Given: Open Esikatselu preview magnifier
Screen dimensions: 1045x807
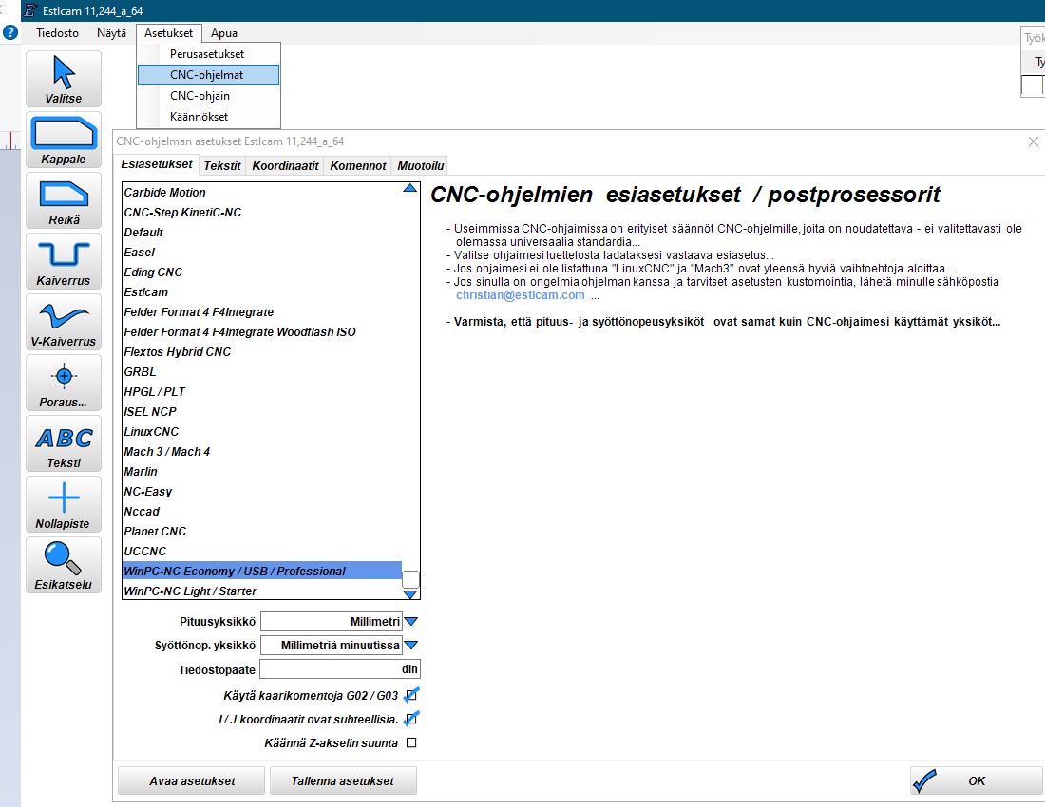Looking at the screenshot, I should pyautogui.click(x=64, y=565).
